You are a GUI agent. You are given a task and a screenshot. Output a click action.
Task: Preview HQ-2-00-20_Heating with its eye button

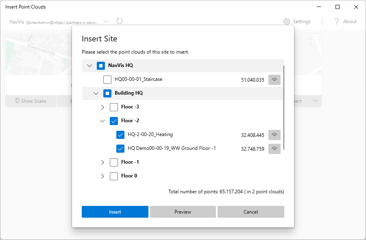click(x=274, y=135)
